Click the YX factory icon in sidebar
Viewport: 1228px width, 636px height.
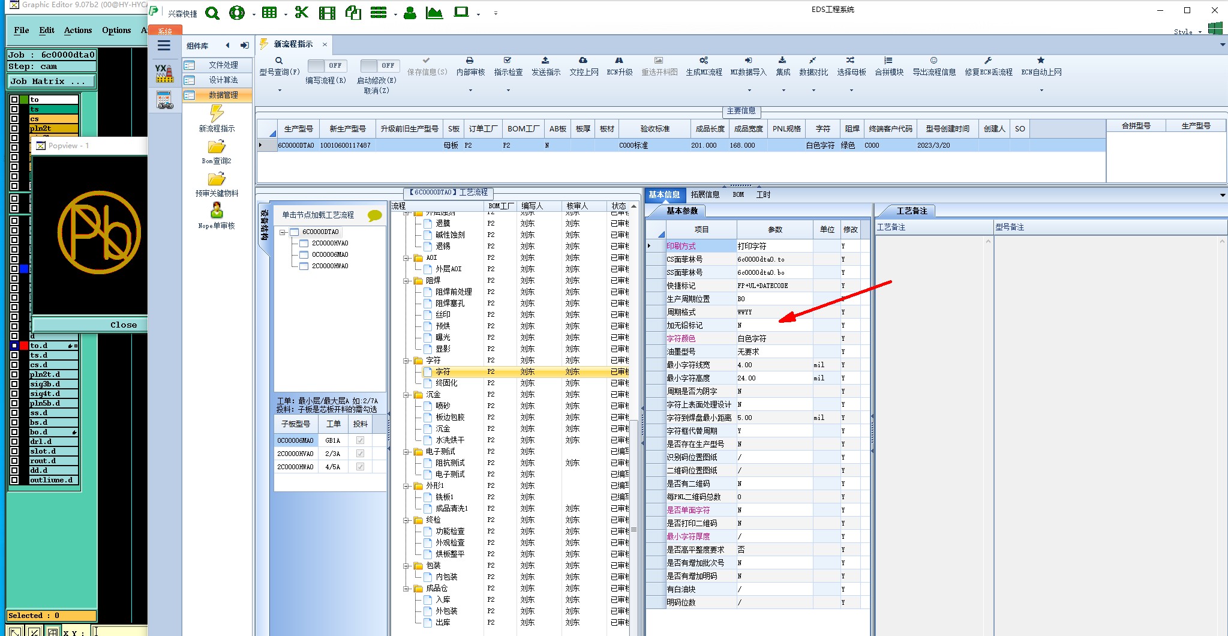pyautogui.click(x=164, y=73)
